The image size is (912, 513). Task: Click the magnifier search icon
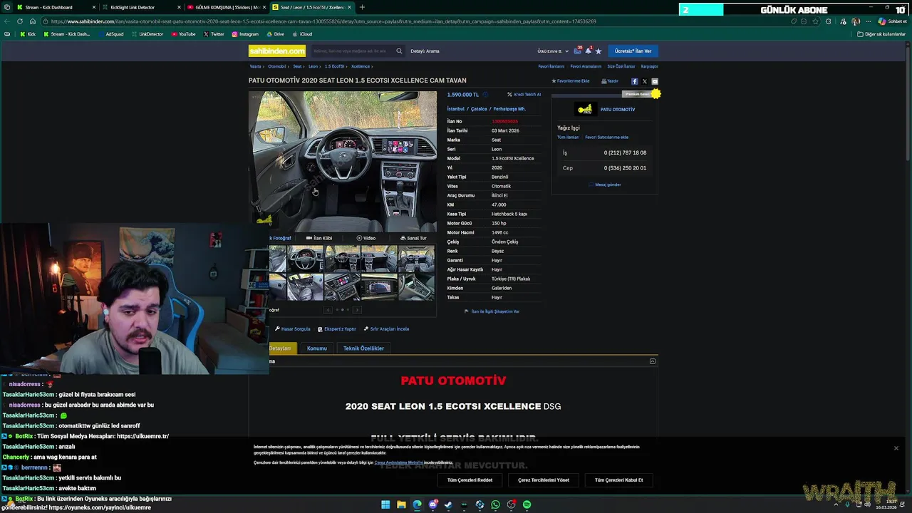pos(399,51)
